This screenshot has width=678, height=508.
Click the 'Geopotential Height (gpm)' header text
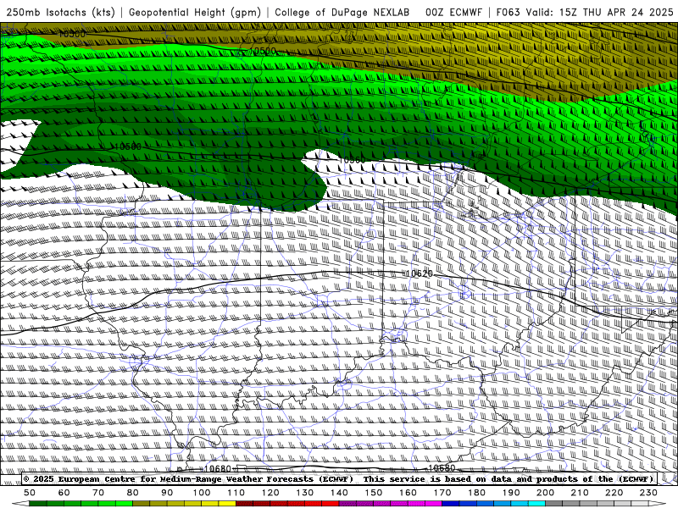coord(195,12)
